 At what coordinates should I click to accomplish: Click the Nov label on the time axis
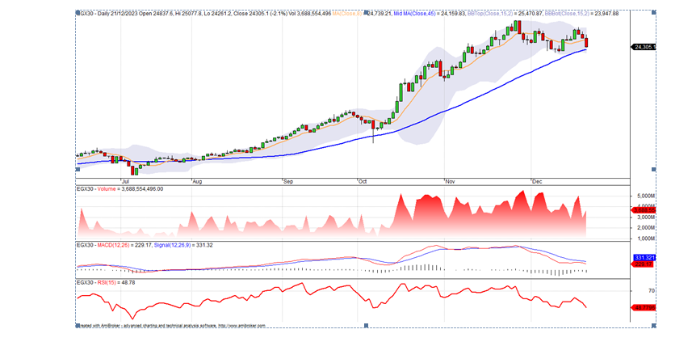coord(451,181)
